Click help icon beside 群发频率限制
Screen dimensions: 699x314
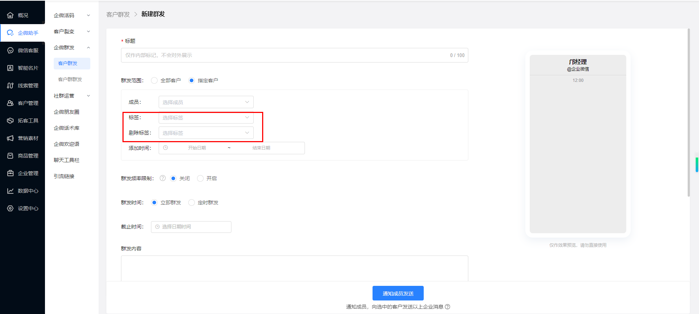[x=163, y=178]
